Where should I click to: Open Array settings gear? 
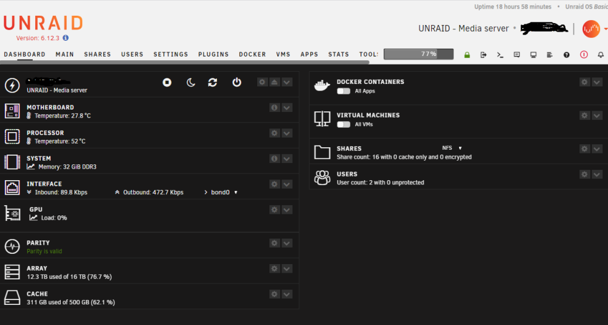click(x=275, y=268)
